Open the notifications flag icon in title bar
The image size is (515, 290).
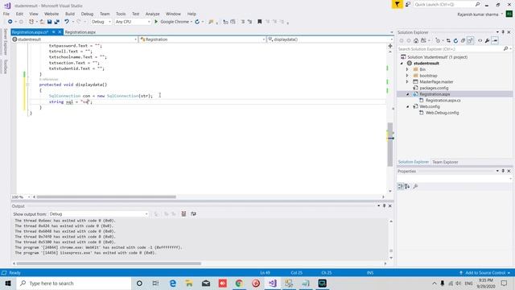coord(397,4)
